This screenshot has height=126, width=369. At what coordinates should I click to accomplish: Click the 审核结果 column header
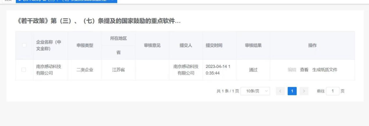pyautogui.click(x=253, y=46)
